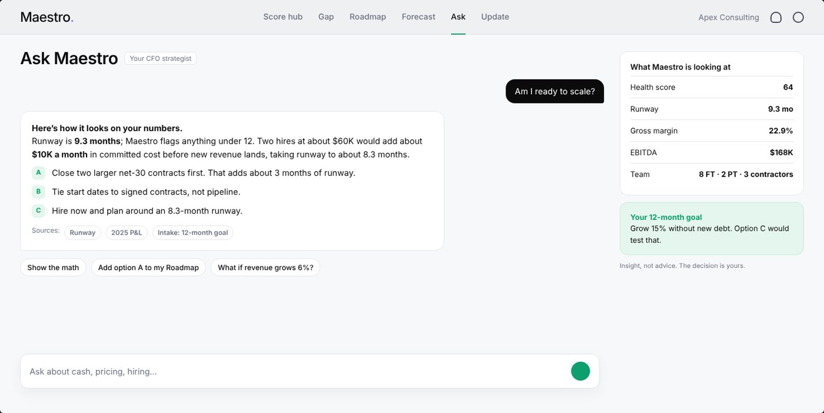This screenshot has height=413, width=824.
Task: Click the Your CFO strategist badge
Action: (160, 58)
